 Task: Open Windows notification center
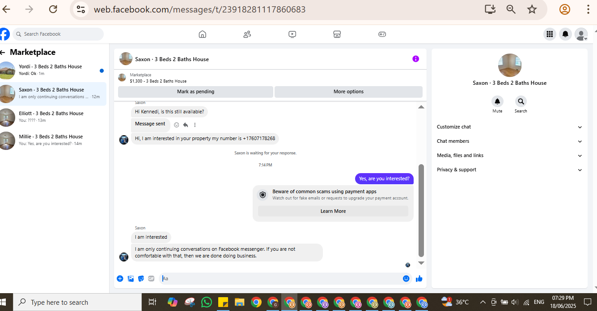point(588,302)
